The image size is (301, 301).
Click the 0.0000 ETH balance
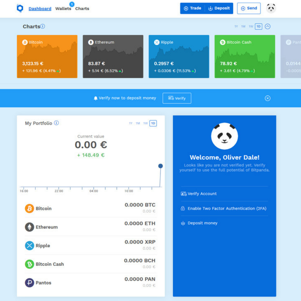(140, 224)
